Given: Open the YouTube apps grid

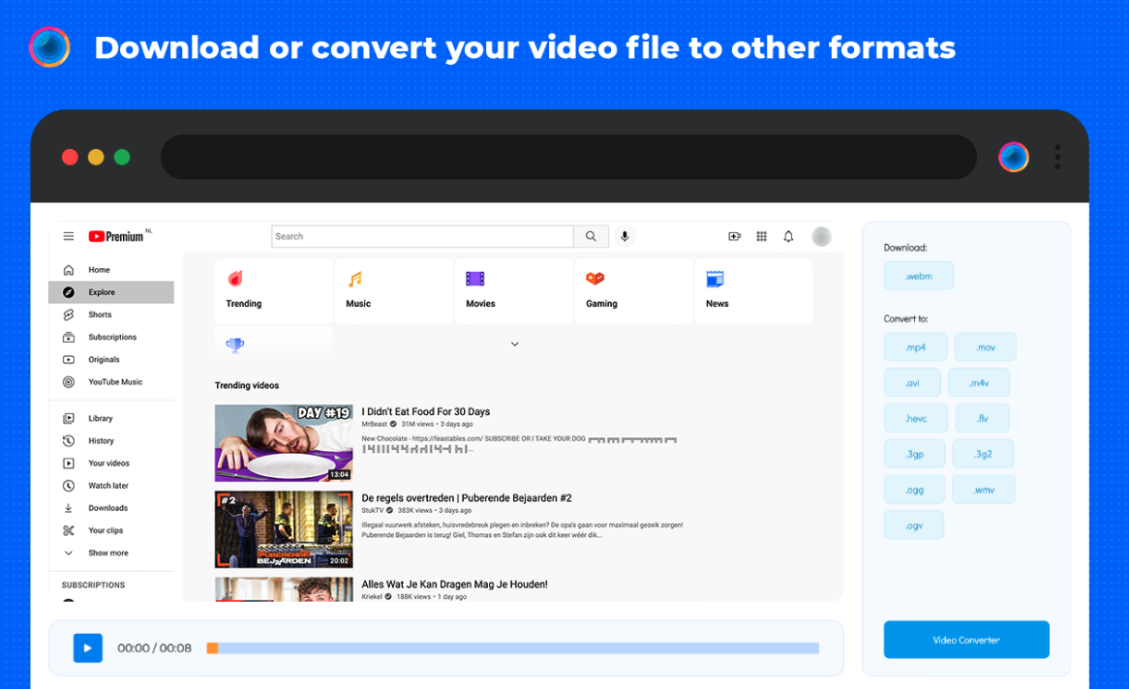Looking at the screenshot, I should (x=761, y=236).
